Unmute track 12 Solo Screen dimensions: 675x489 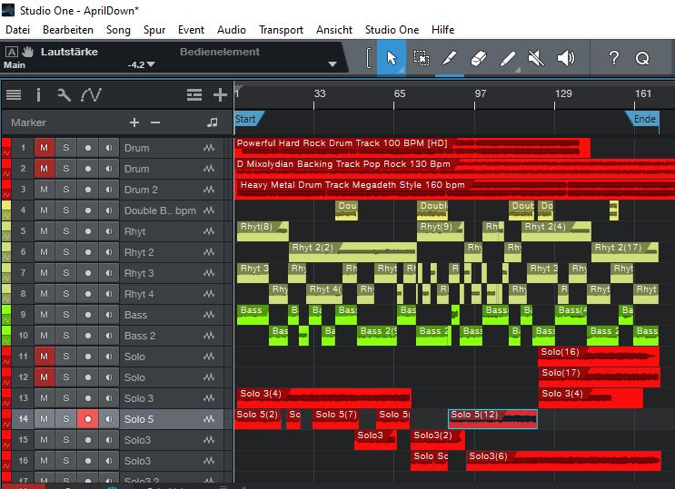click(45, 377)
